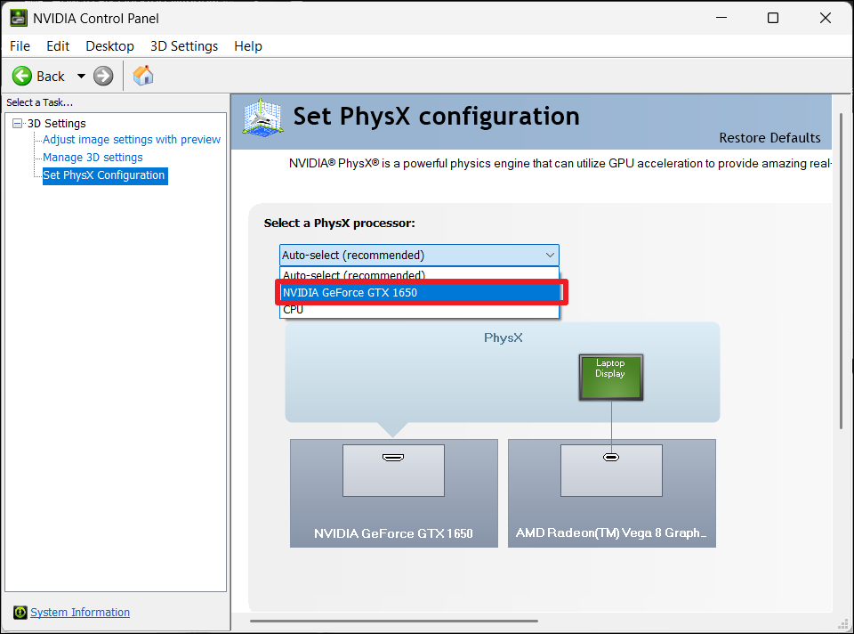Viewport: 854px width, 634px height.
Task: Click the AMD Radeon Vega 8 port connector icon
Action: [x=610, y=458]
